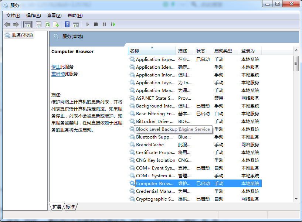
Task: Click the export list toolbar icon
Action: point(55,24)
